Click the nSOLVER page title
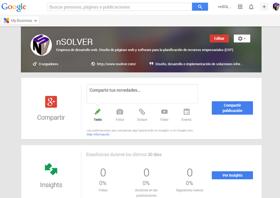 75,42
